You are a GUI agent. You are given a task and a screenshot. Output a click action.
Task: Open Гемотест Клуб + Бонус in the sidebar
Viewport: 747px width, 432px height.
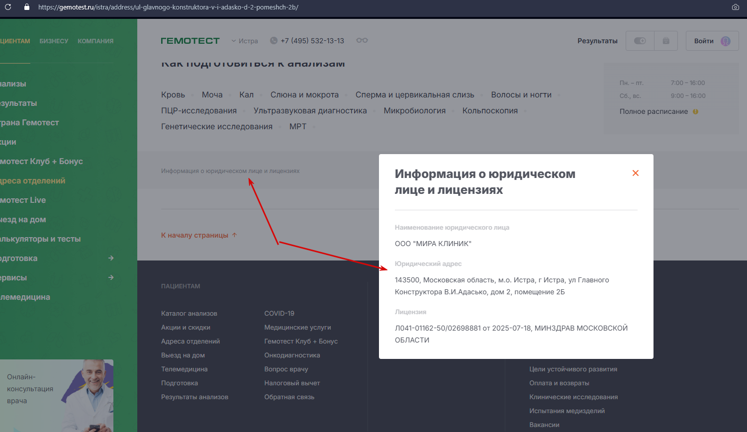41,162
